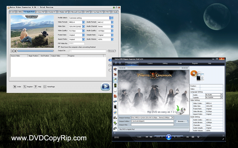238x148 pixels.
Task: Select mobile phone icon in DVD Ripper sidebar
Action: click(x=115, y=85)
